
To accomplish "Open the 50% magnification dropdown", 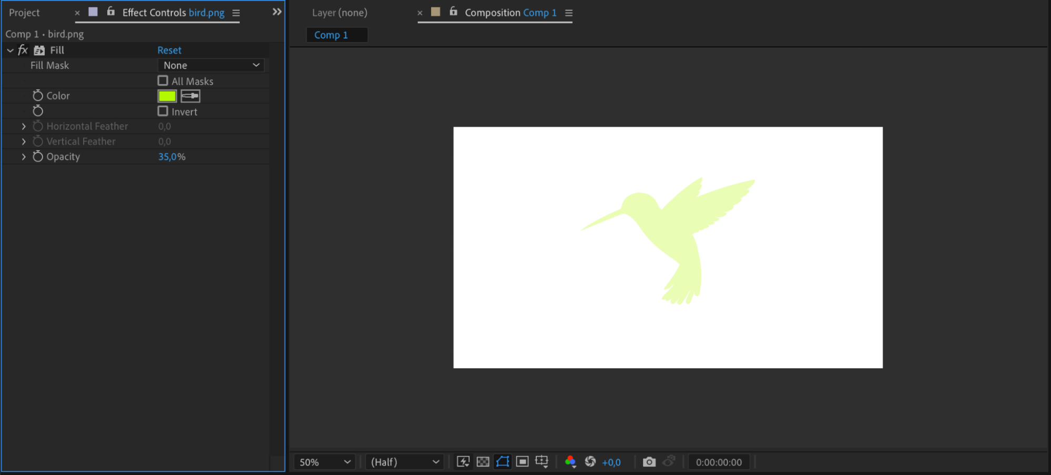I will click(324, 462).
